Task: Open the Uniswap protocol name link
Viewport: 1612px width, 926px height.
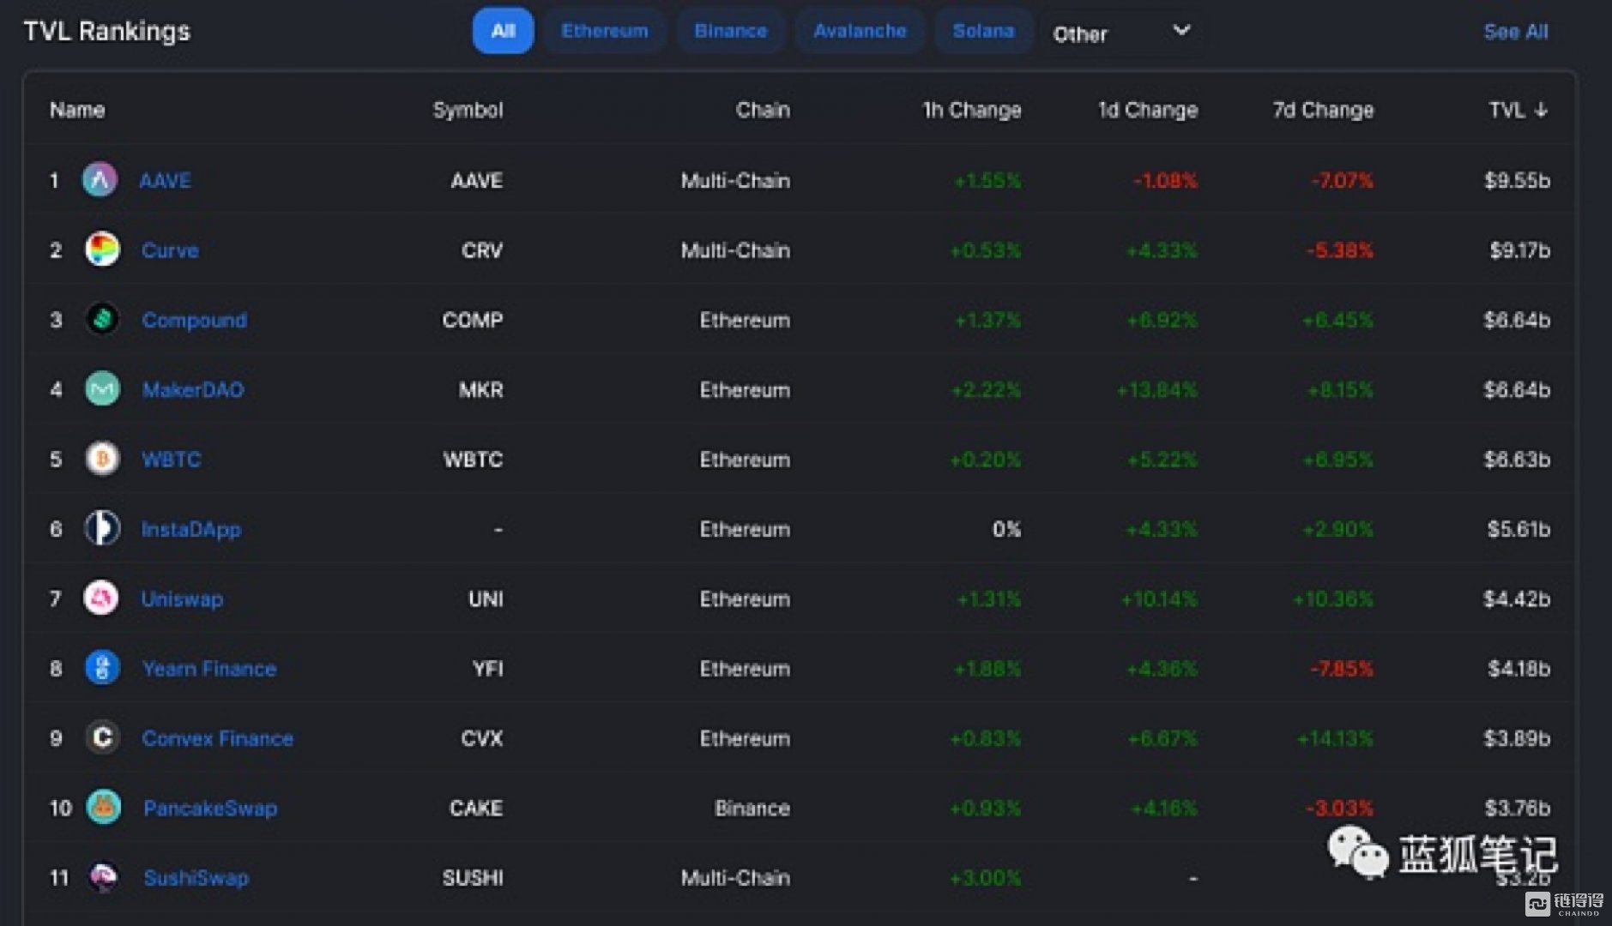Action: (x=182, y=599)
